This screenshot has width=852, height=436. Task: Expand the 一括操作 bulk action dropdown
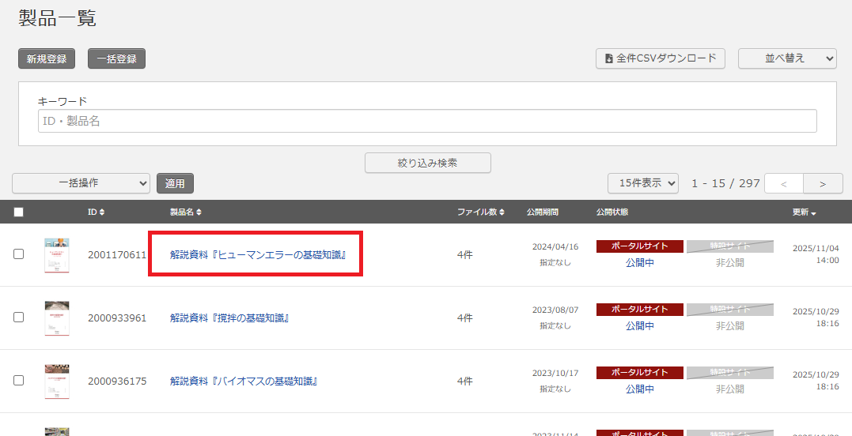pos(81,183)
